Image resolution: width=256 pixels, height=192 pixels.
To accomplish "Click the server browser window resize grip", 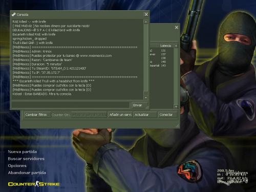I will pos(178,126).
